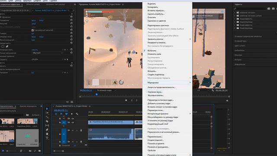The image size is (277, 156).
Task: Select the Track Select Forward tool
Action: point(47,113)
